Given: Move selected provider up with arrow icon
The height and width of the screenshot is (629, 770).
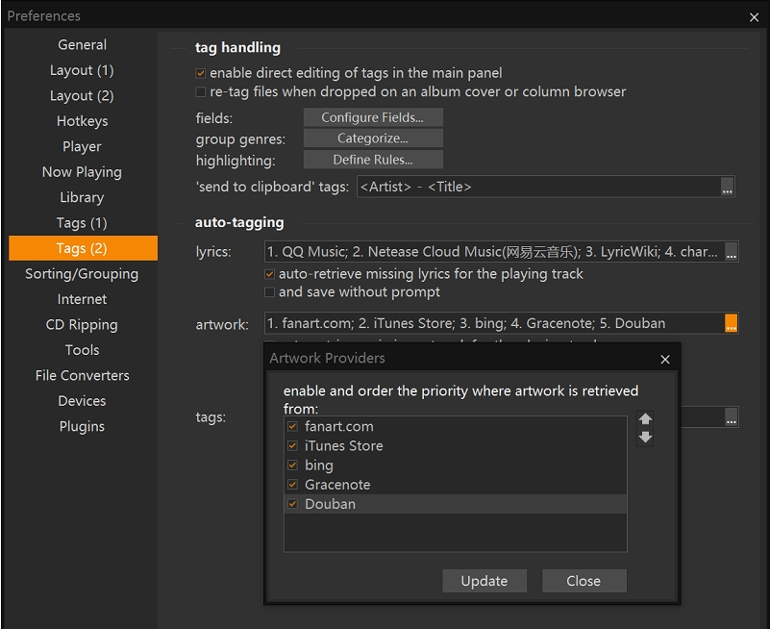Looking at the screenshot, I should pyautogui.click(x=645, y=419).
